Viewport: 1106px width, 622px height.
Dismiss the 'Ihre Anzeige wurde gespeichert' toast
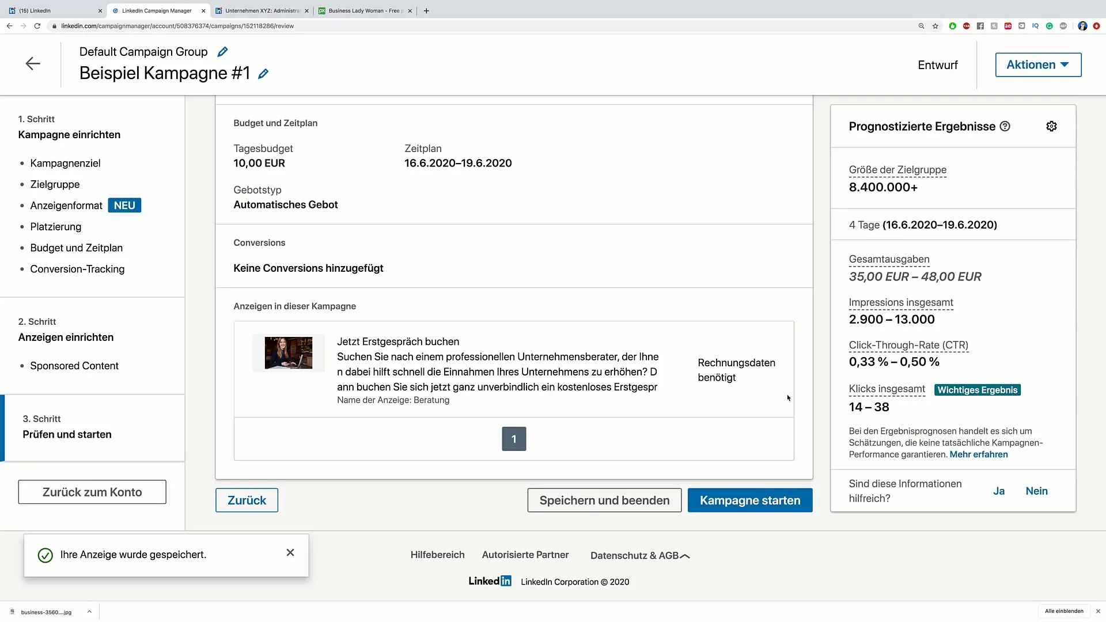(290, 552)
